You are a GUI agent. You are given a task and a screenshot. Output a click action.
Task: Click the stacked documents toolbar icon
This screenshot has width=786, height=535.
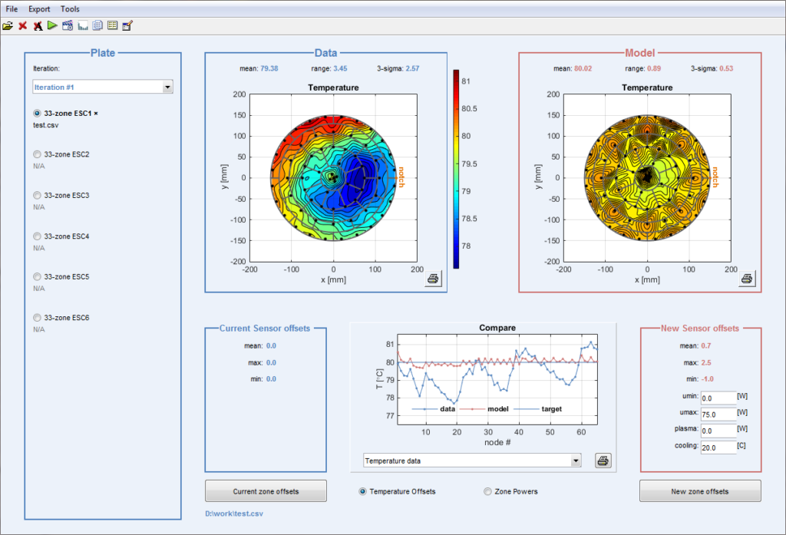pyautogui.click(x=97, y=25)
